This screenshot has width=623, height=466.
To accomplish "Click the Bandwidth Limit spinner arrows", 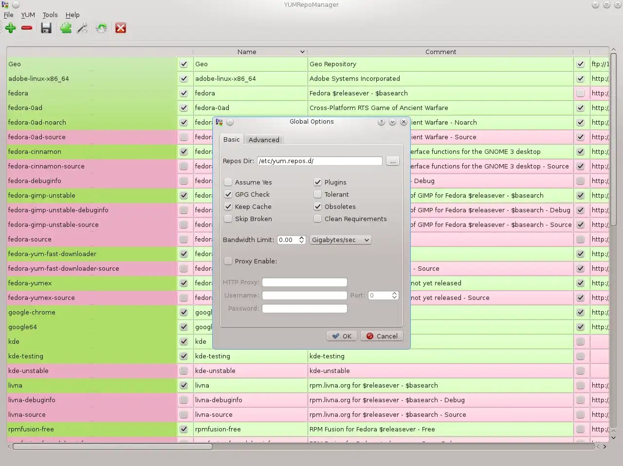I will 301,240.
